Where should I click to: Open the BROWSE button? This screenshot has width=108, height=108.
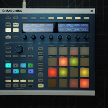coord(8,25)
